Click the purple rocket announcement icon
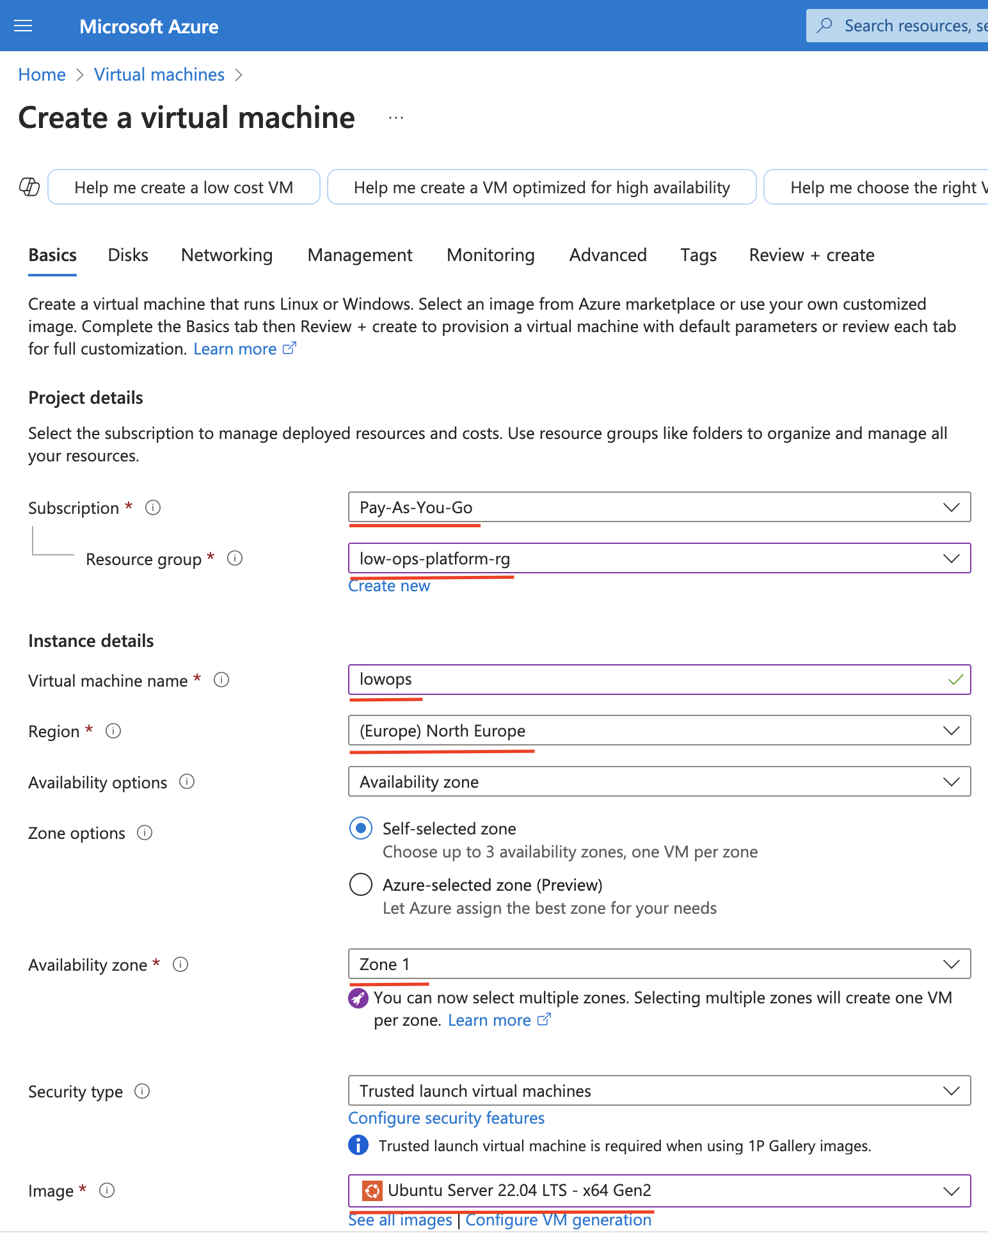This screenshot has height=1235, width=988. tap(358, 998)
